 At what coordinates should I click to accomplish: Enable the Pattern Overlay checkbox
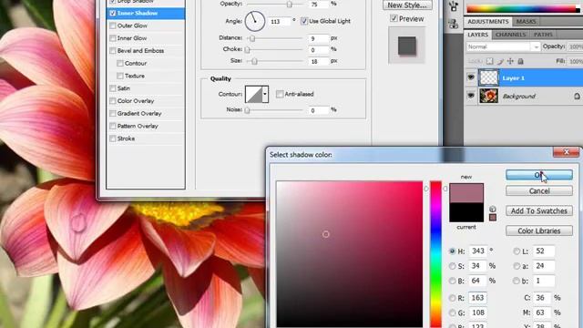[x=113, y=126]
